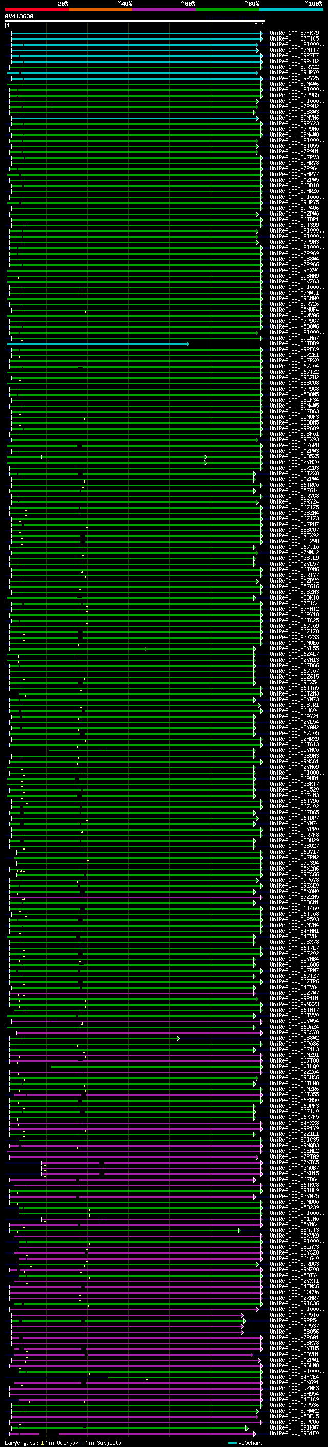This screenshot has height=1447, width=328.
Task: Click the UniRef100_Q10C96 label
Action: (x=294, y=1292)
